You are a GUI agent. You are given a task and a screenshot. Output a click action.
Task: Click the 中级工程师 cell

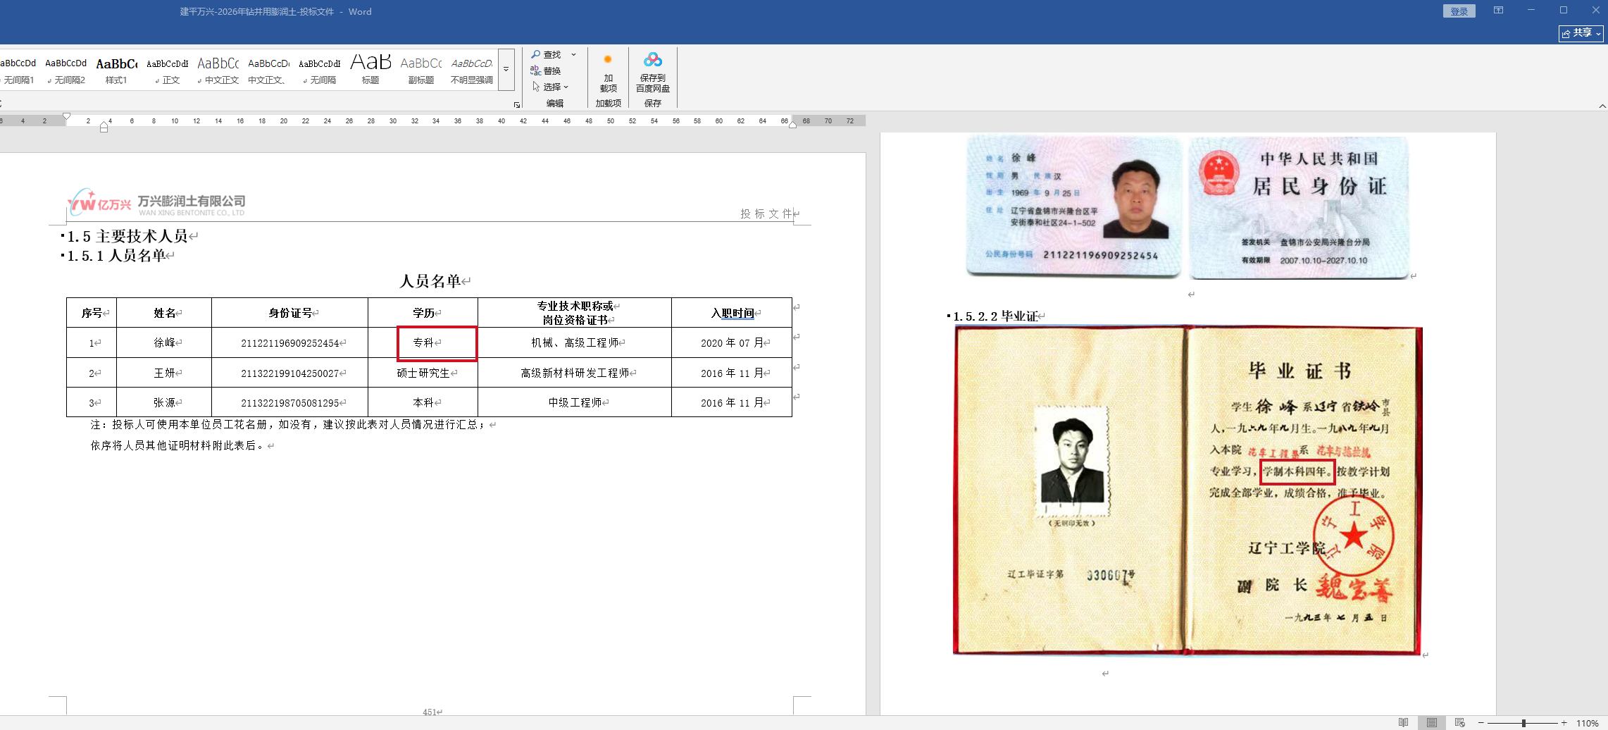tap(575, 402)
